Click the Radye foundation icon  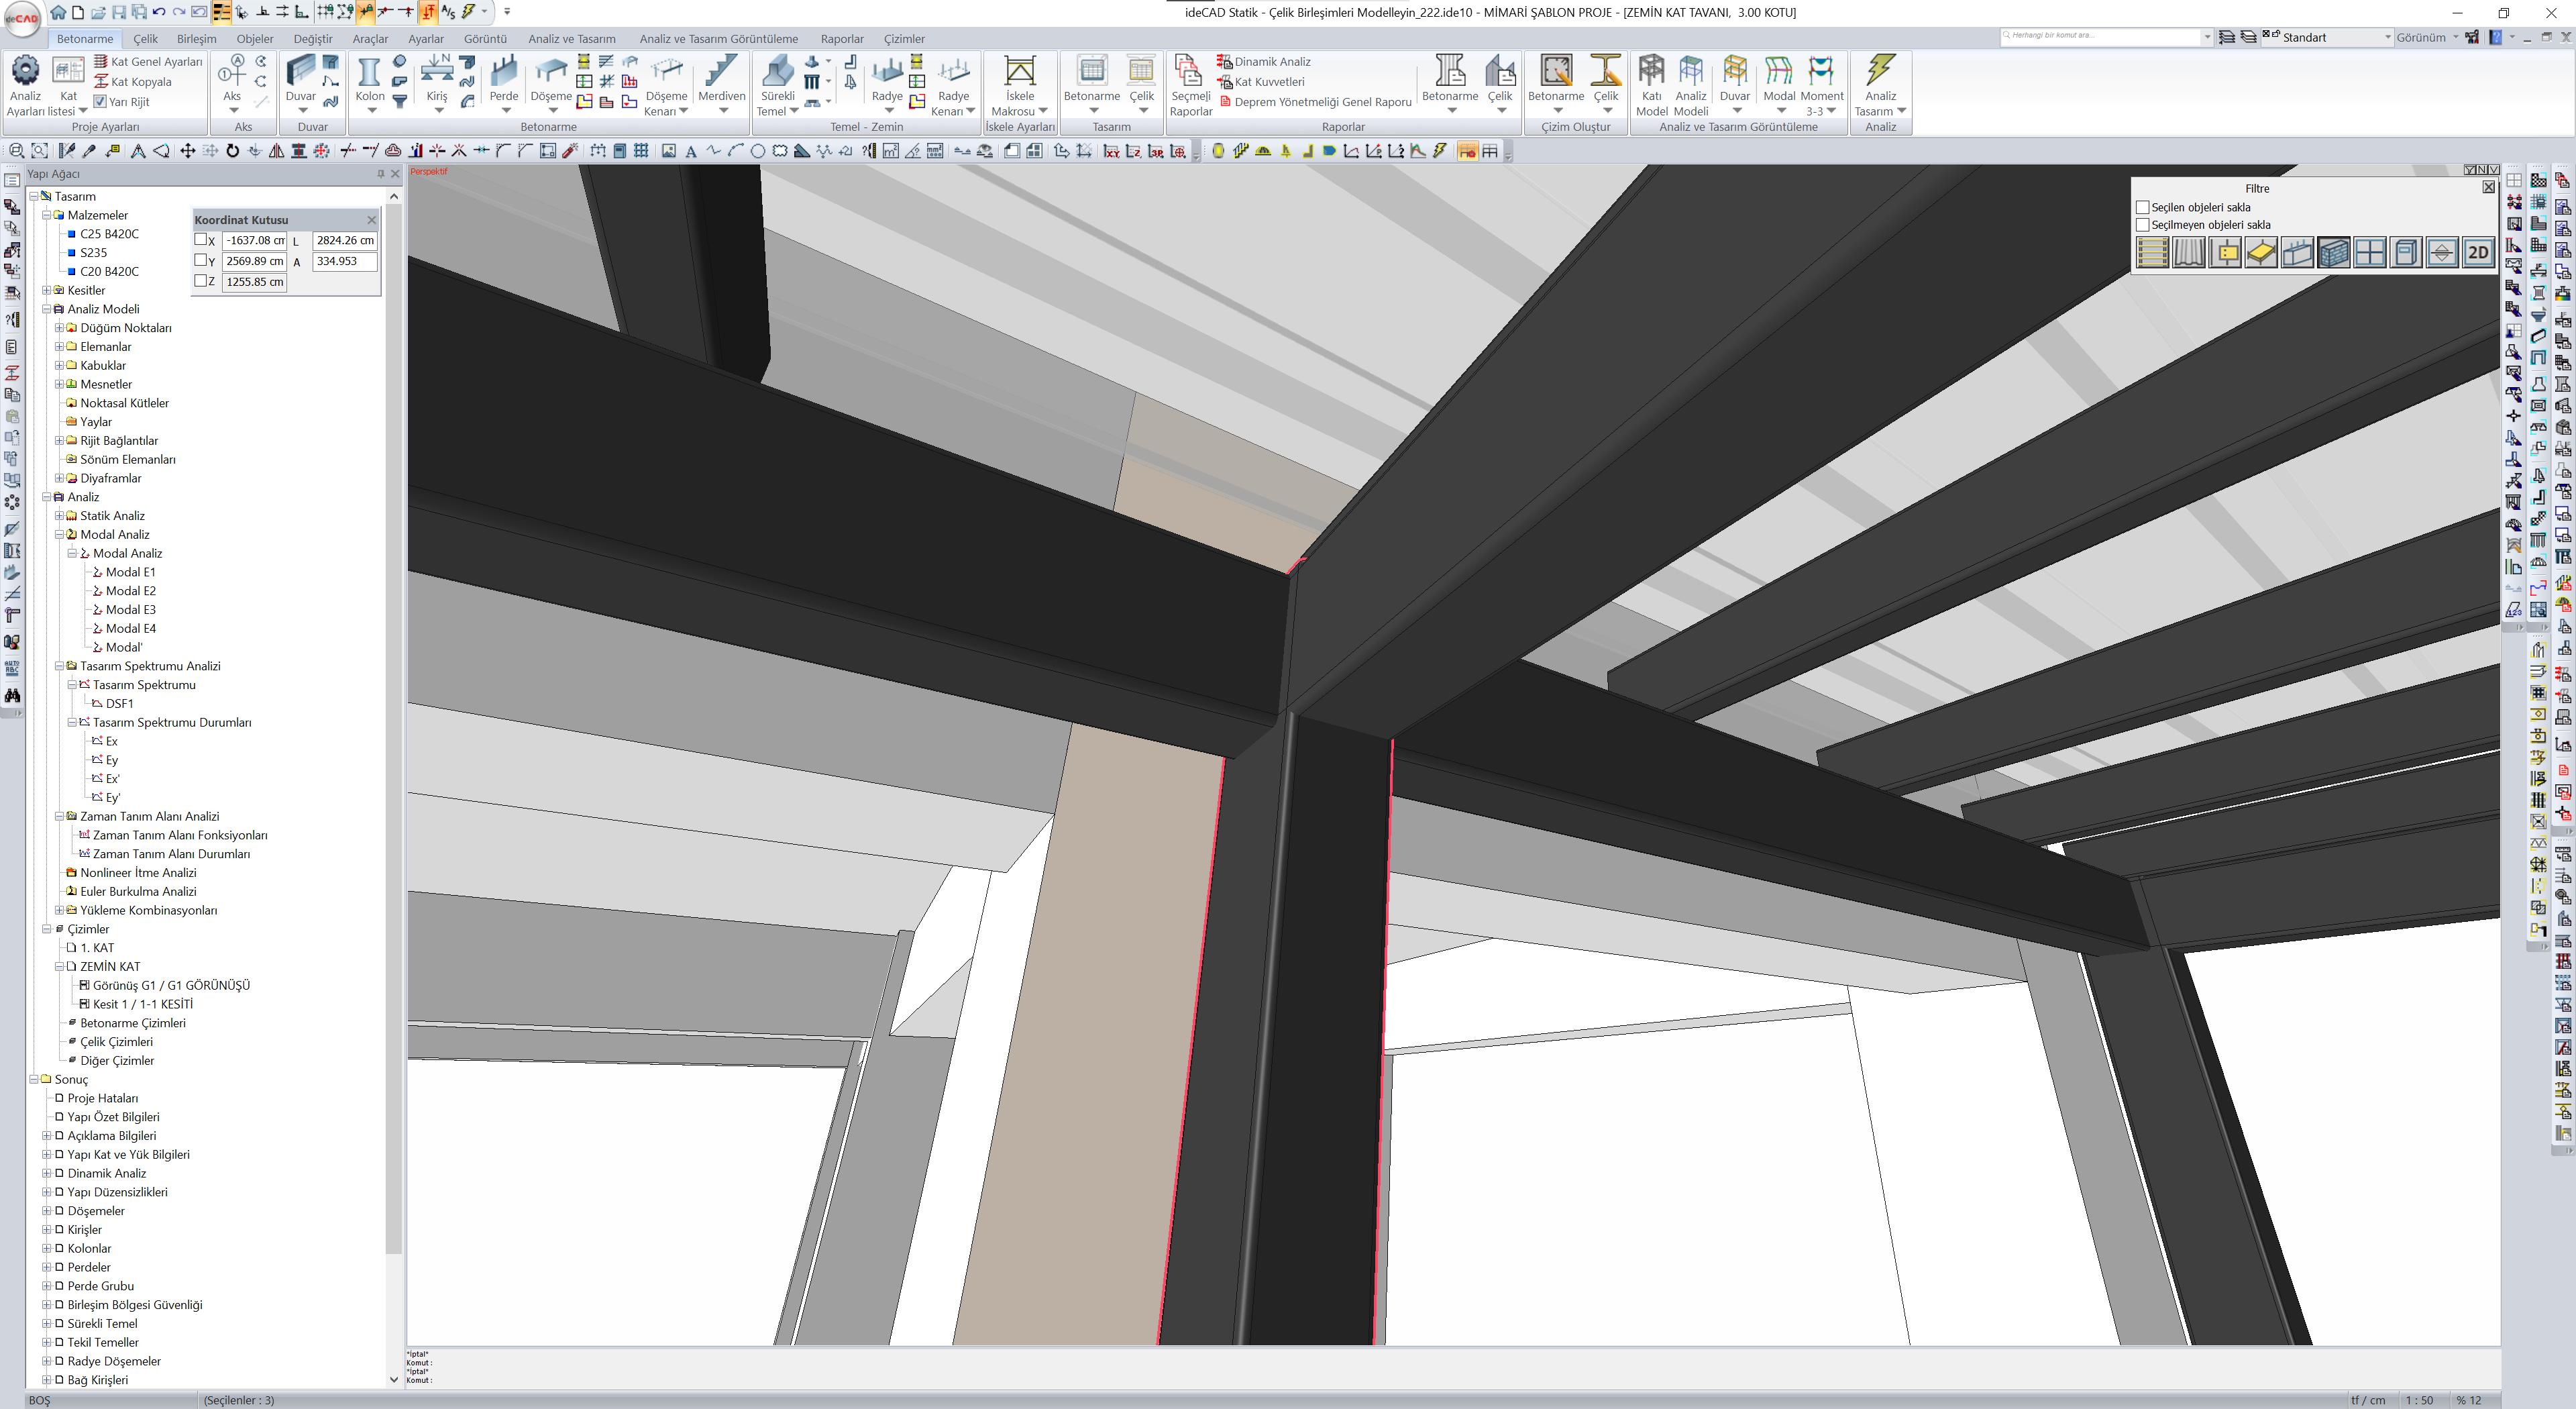[x=886, y=73]
